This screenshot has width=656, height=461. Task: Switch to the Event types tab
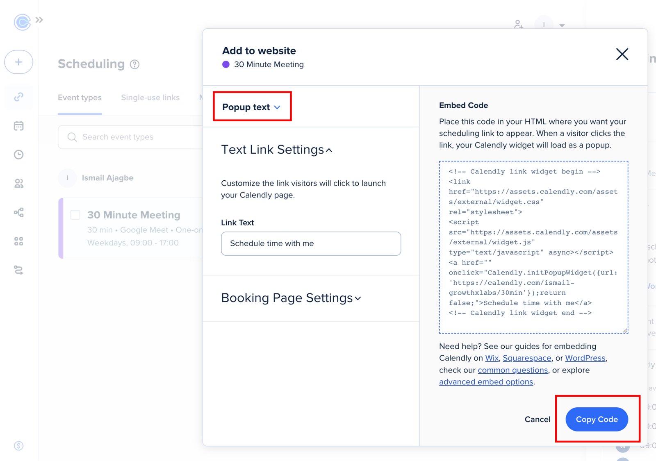pos(80,98)
